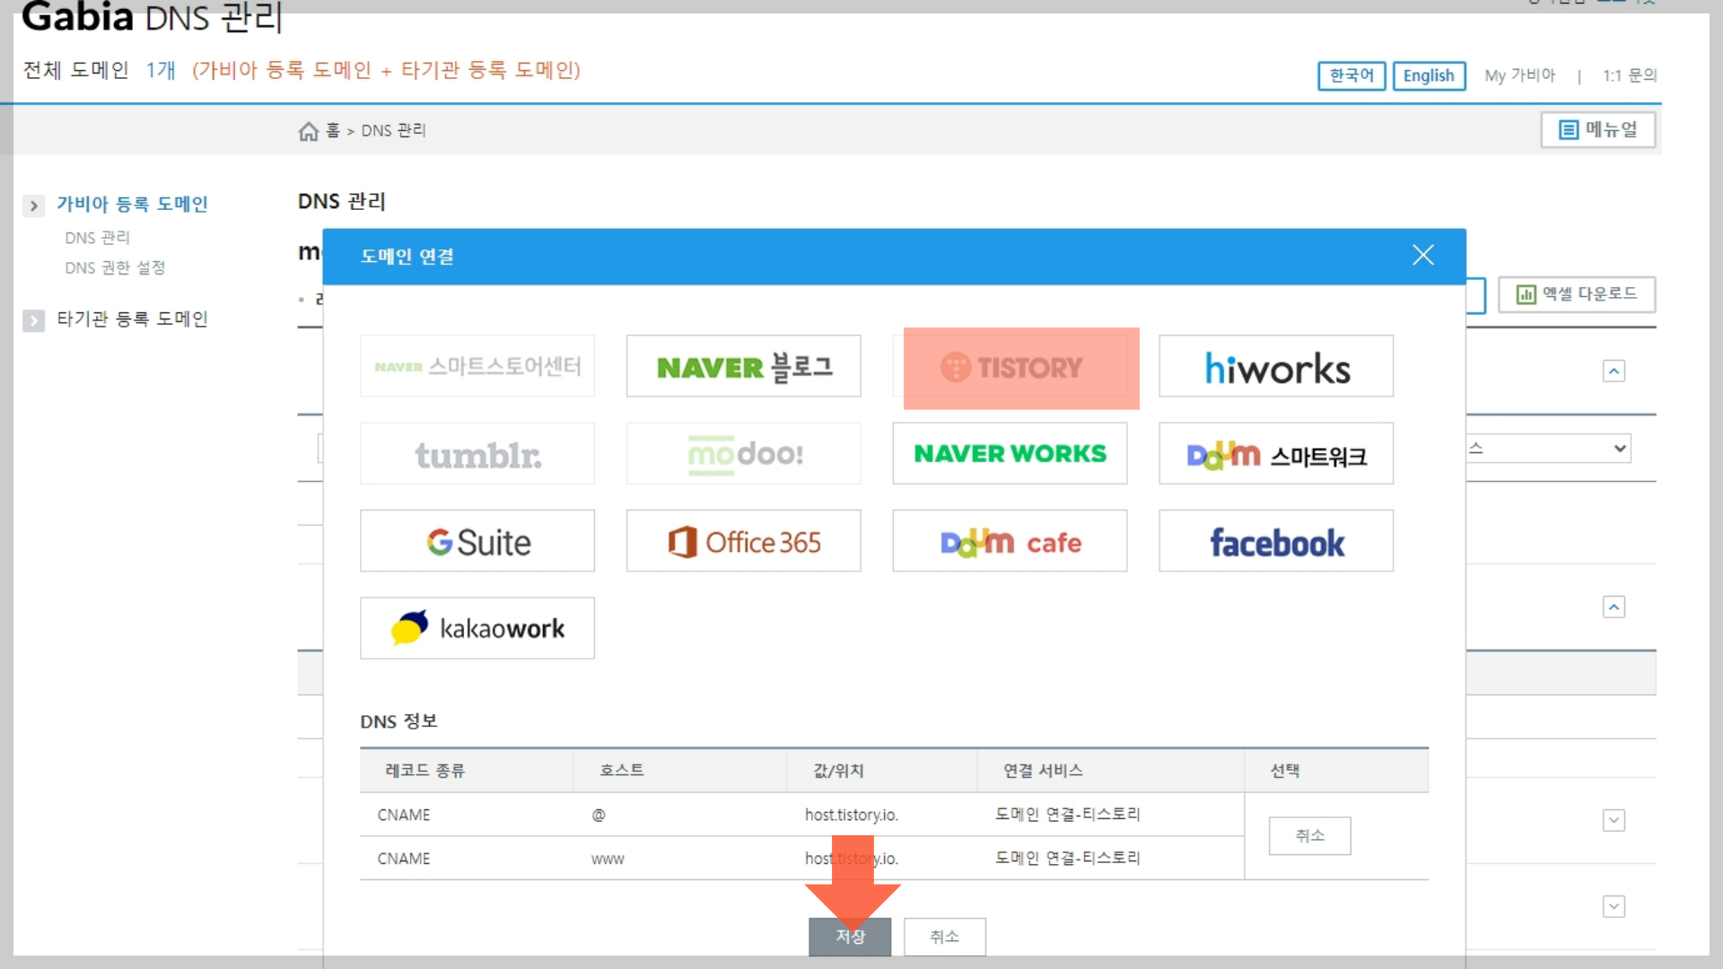Choose the Daum cafe tile

coord(1010,542)
